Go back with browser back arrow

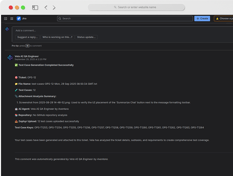pyautogui.click(x=46, y=7)
